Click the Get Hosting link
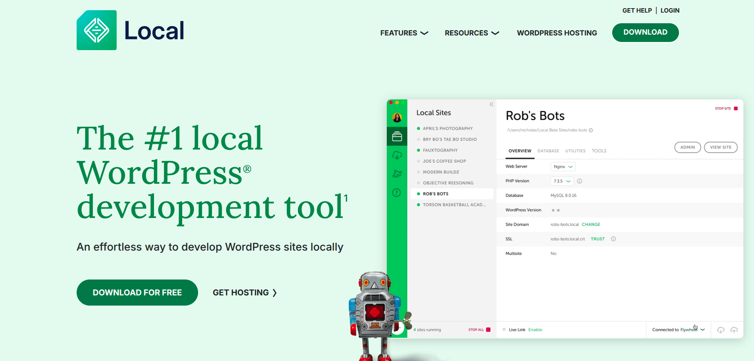 [x=245, y=293]
